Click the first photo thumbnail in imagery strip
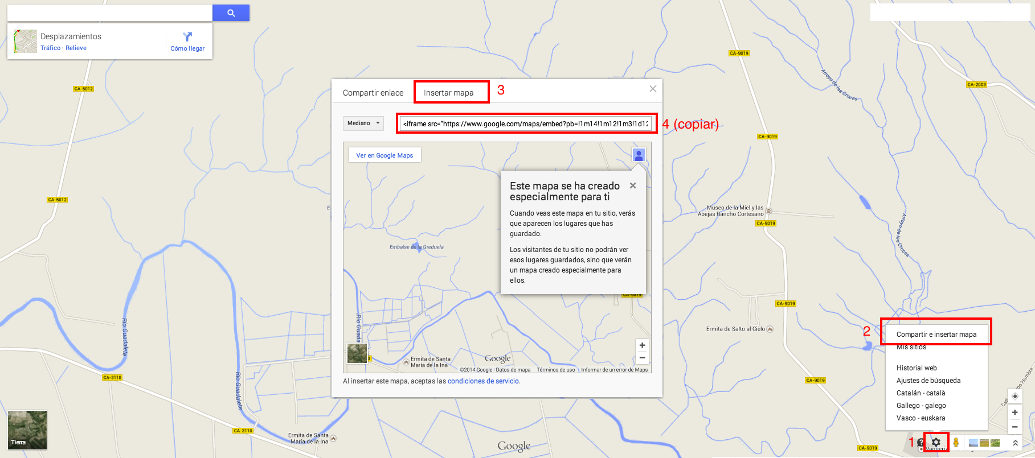 (973, 443)
